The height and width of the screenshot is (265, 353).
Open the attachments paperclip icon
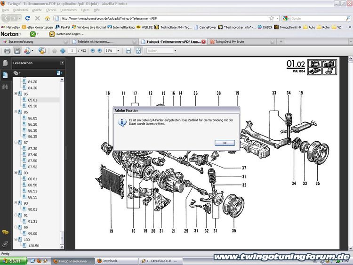coord(5,244)
